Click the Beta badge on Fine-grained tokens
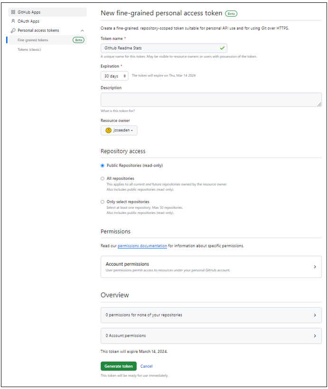Screen dimensions: 328x389 coord(78,40)
